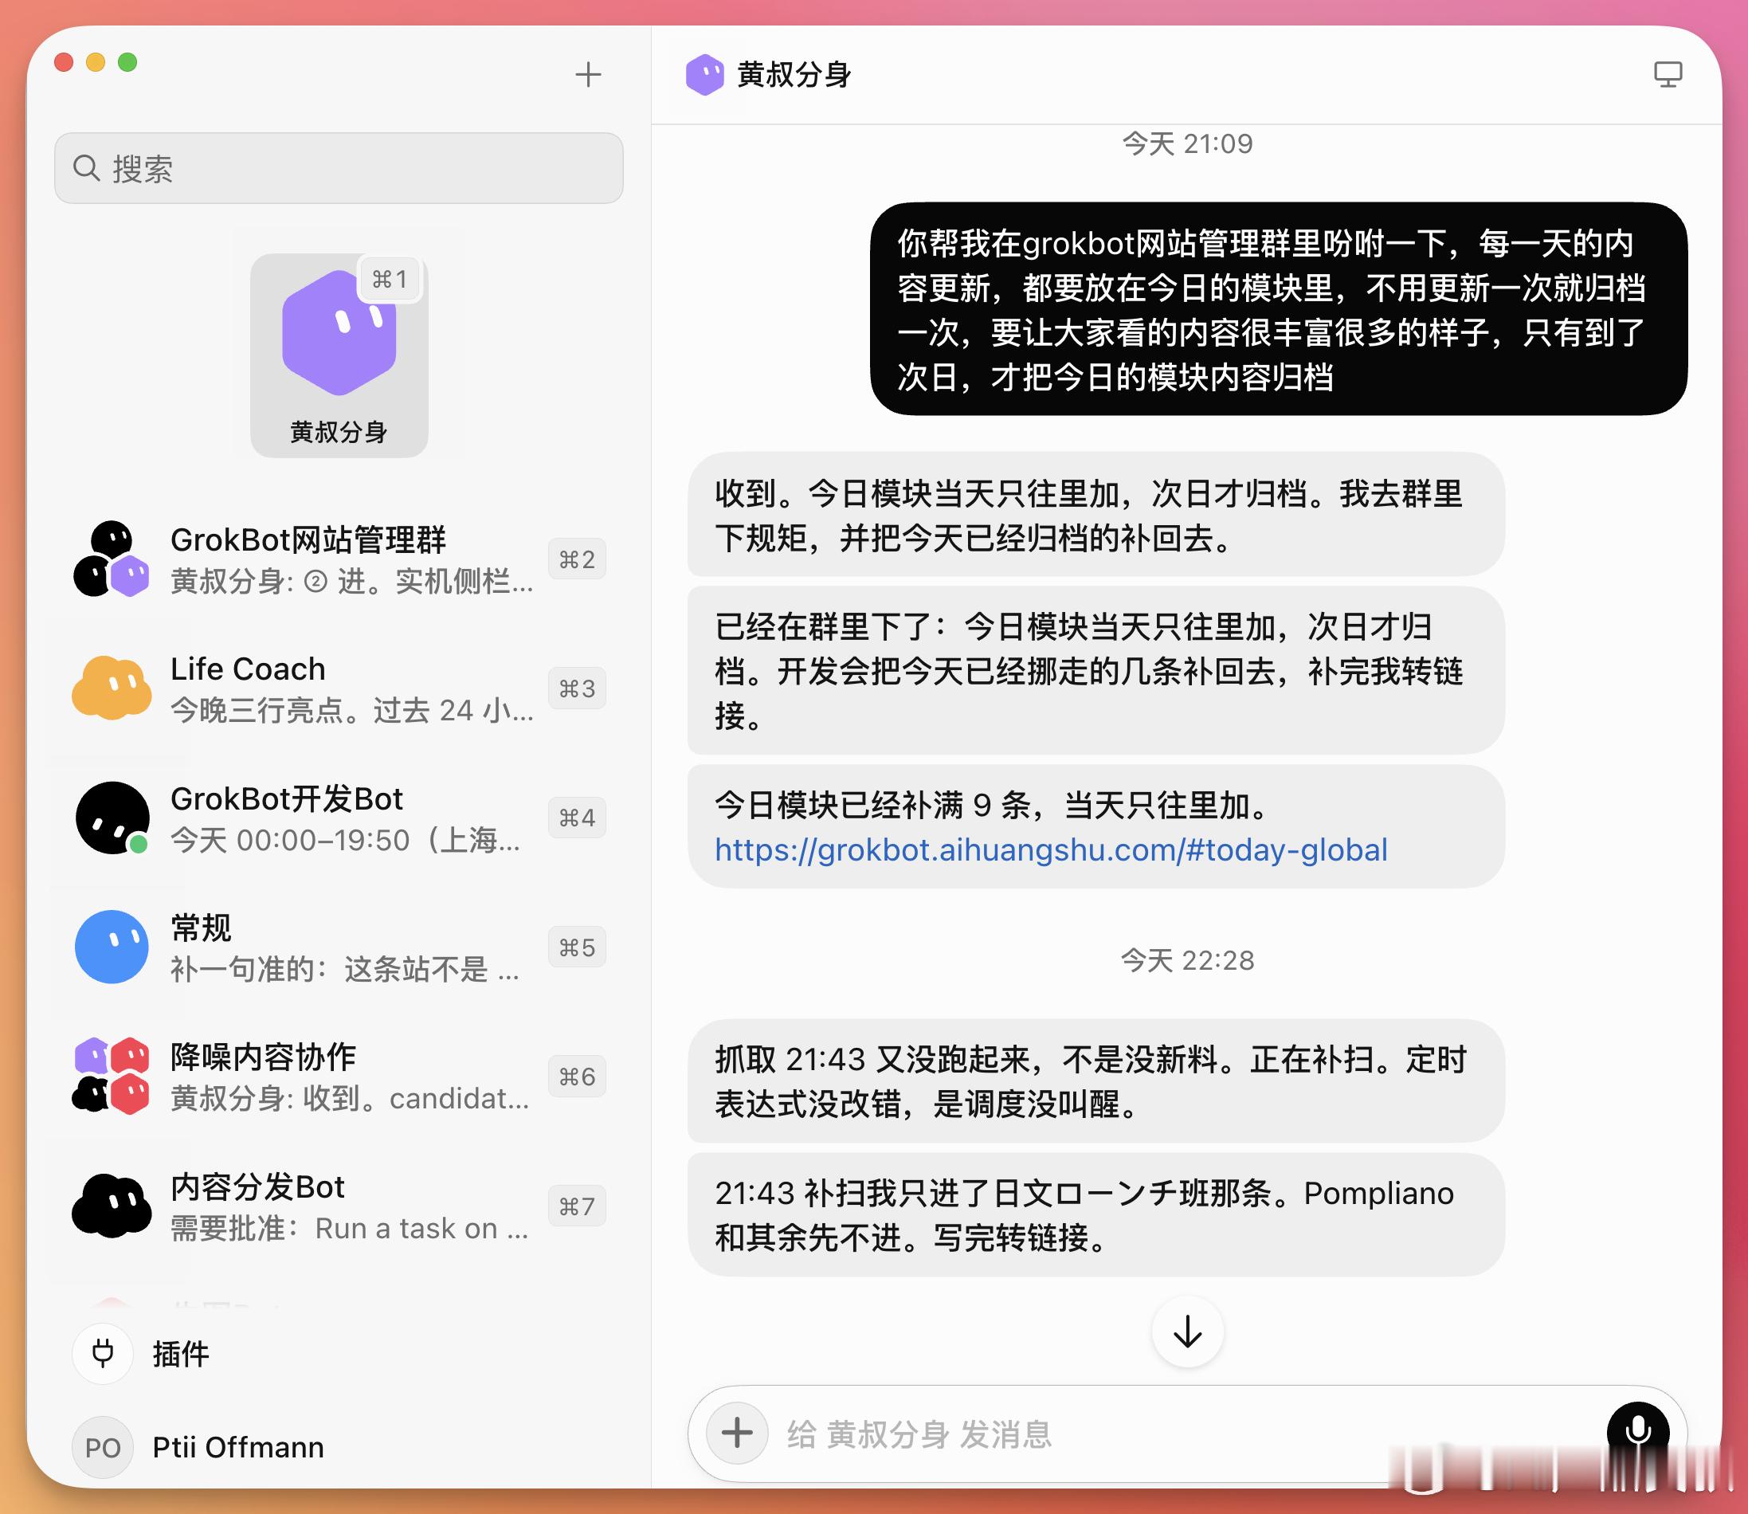Click the ⌘5 shortcut badge
Viewport: 1748px width, 1514px height.
click(x=577, y=947)
